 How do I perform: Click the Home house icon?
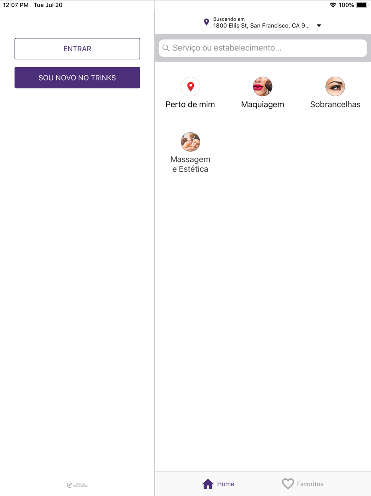(x=208, y=484)
